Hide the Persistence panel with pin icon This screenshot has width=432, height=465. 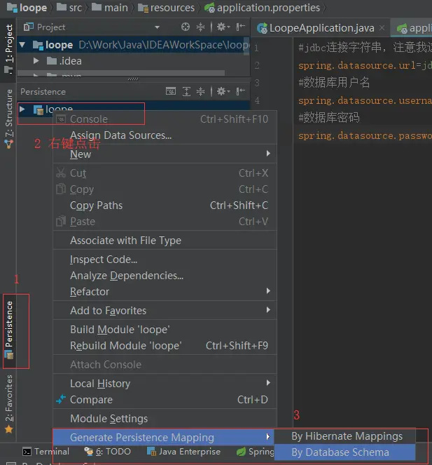point(240,91)
